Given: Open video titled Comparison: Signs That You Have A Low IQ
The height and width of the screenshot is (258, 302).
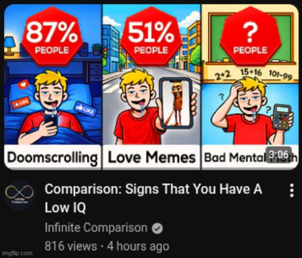Looking at the screenshot, I should pos(153,198).
